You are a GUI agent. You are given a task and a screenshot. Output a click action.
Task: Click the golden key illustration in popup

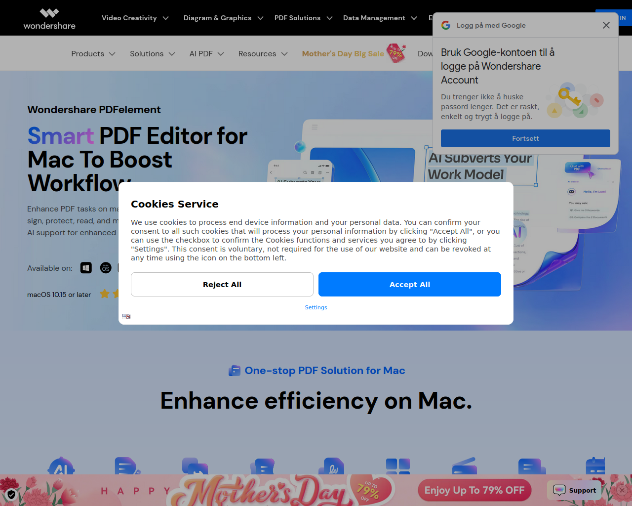coord(569,97)
